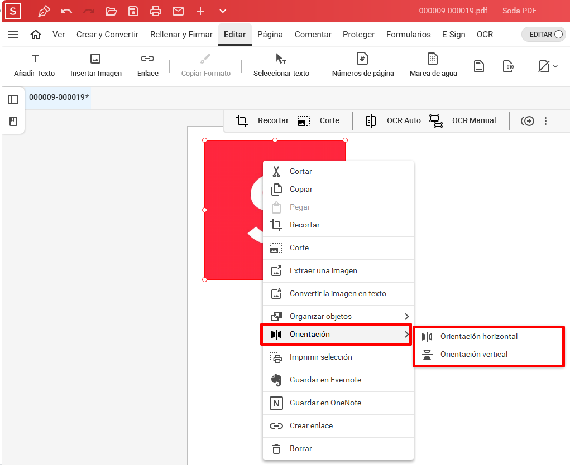Choose Orientación horizontal flip option

tap(488, 336)
